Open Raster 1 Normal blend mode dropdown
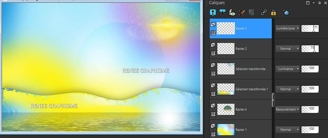 [x=287, y=129]
